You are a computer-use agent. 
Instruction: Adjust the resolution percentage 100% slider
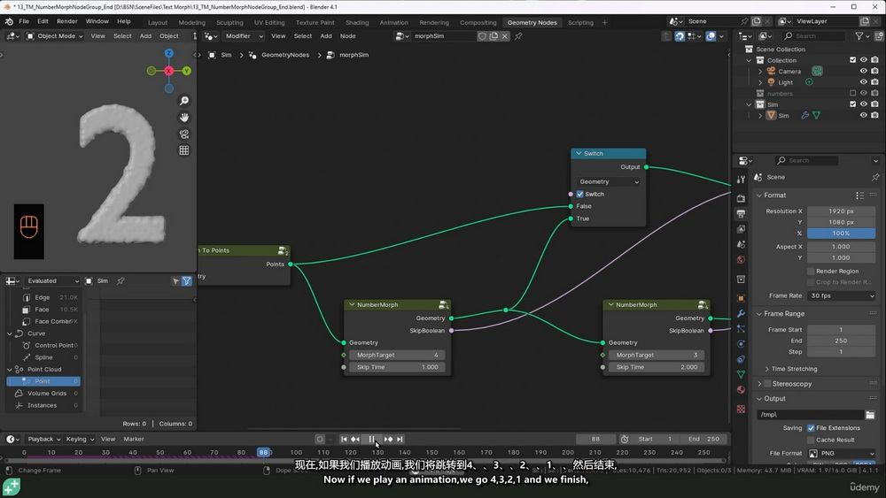(841, 234)
